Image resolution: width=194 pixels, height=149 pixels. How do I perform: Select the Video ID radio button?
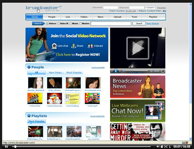pyautogui.click(x=58, y=24)
